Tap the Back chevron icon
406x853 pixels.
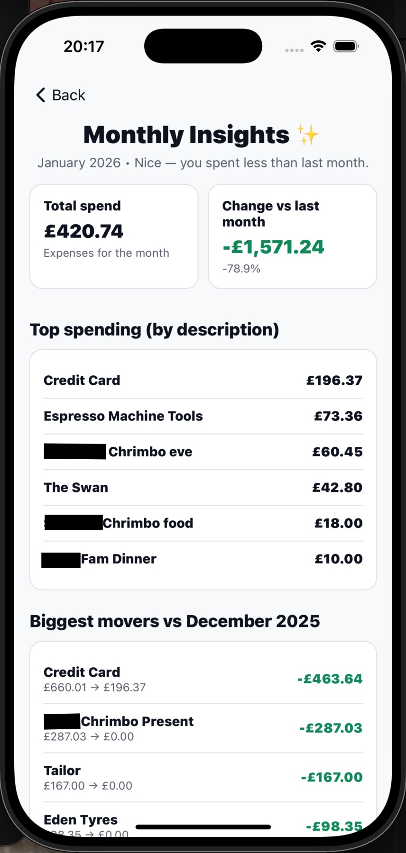[x=41, y=95]
